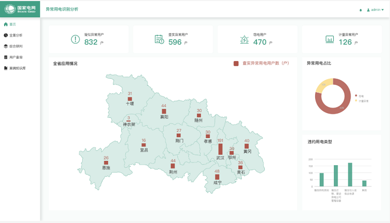Click the chart icon on 计量异常用户 card
The width and height of the screenshot is (390, 223).
[329, 39]
